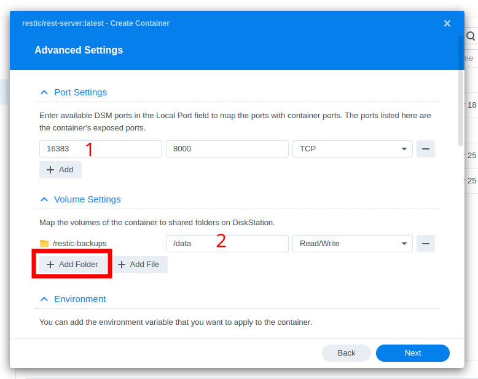This screenshot has height=379, width=478.
Task: Remove the /restic-backups volume row
Action: coord(426,244)
